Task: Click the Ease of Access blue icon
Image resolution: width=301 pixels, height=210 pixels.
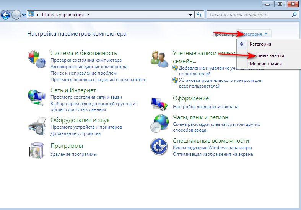Action: click(x=159, y=147)
